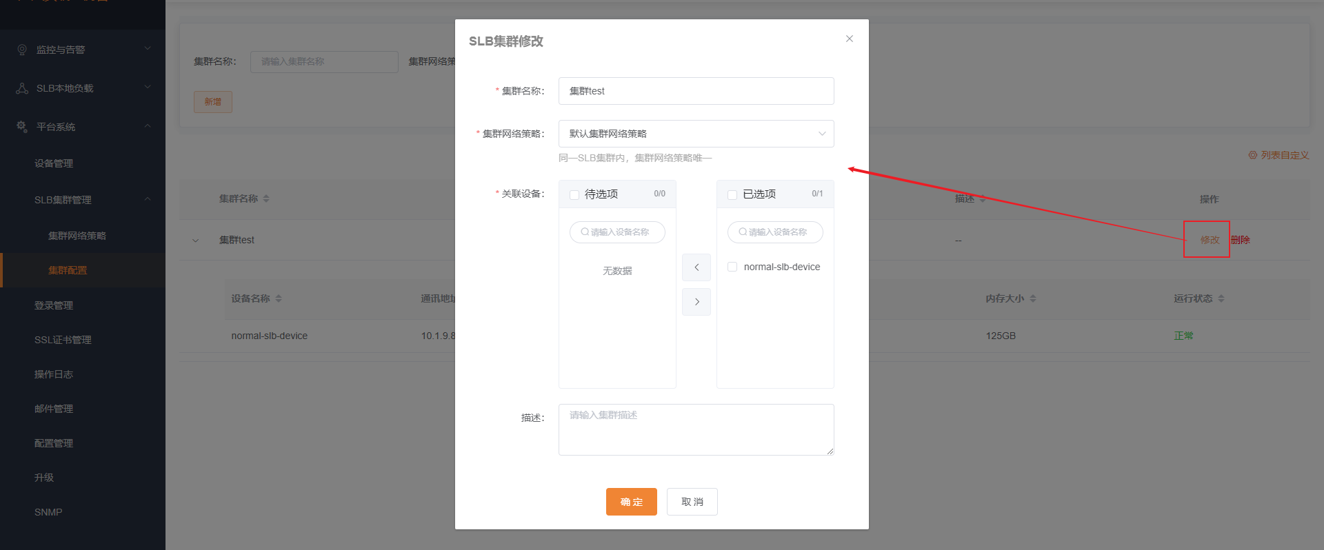Click 修改 for 集群test row
Image resolution: width=1324 pixels, height=550 pixels.
click(1210, 240)
